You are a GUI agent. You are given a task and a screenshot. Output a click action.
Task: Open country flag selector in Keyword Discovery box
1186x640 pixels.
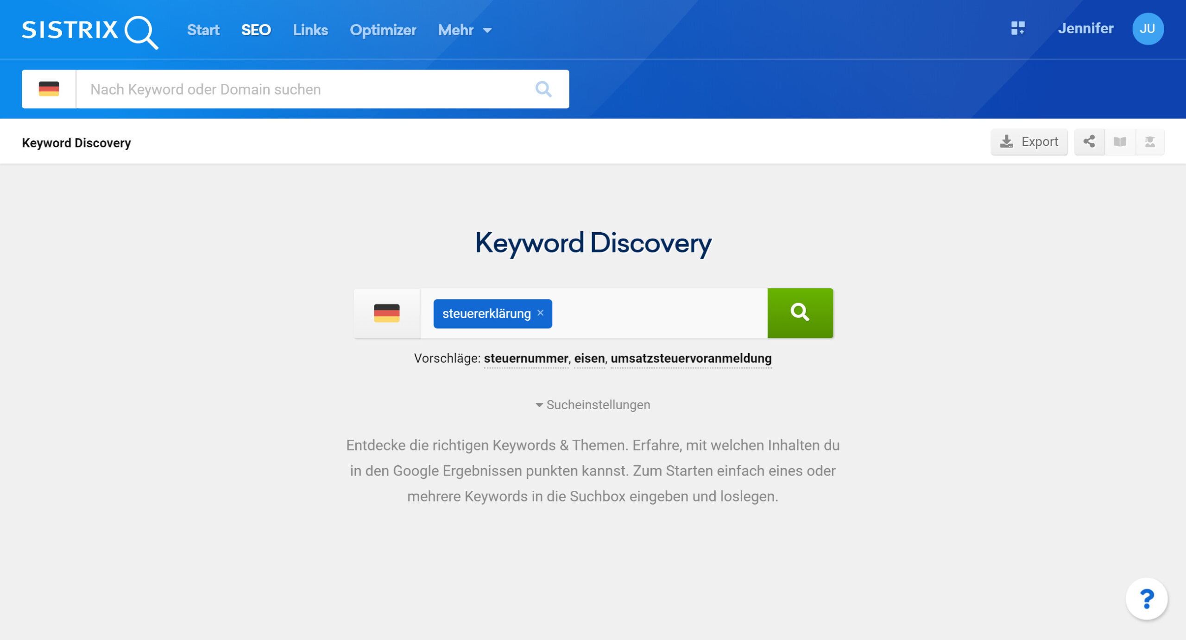pyautogui.click(x=386, y=313)
